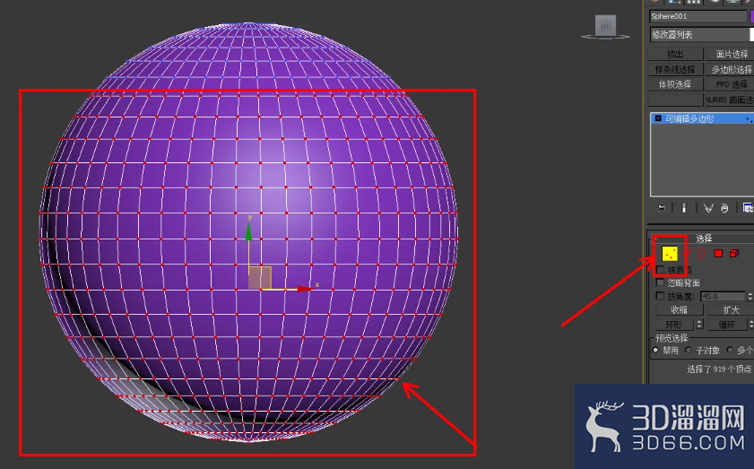Open the Hierarchy command panel tab
The image size is (754, 469).
point(693,2)
